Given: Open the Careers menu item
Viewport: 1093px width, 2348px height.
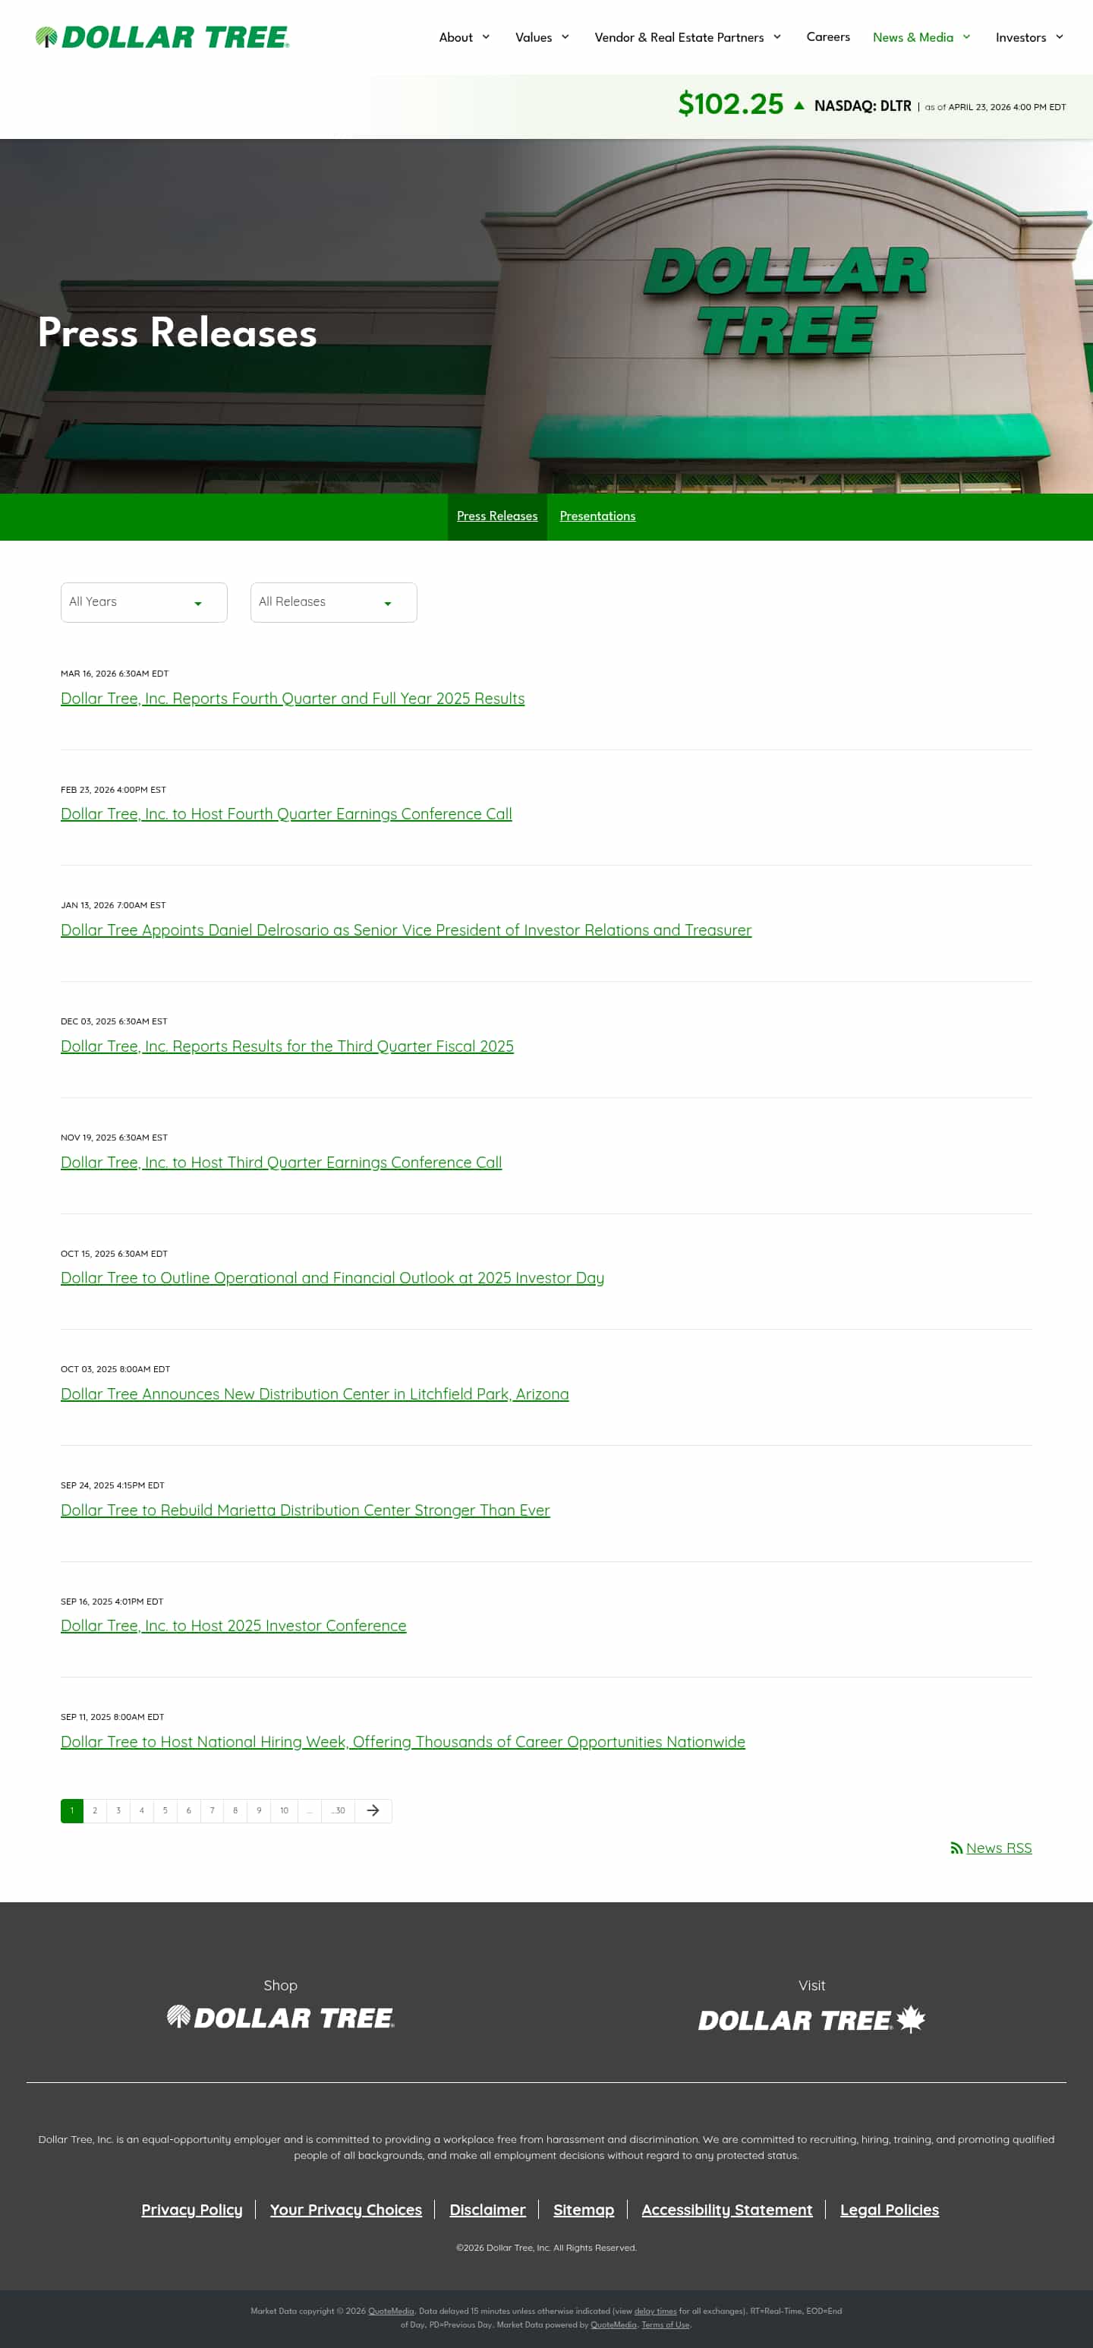Looking at the screenshot, I should tap(828, 36).
